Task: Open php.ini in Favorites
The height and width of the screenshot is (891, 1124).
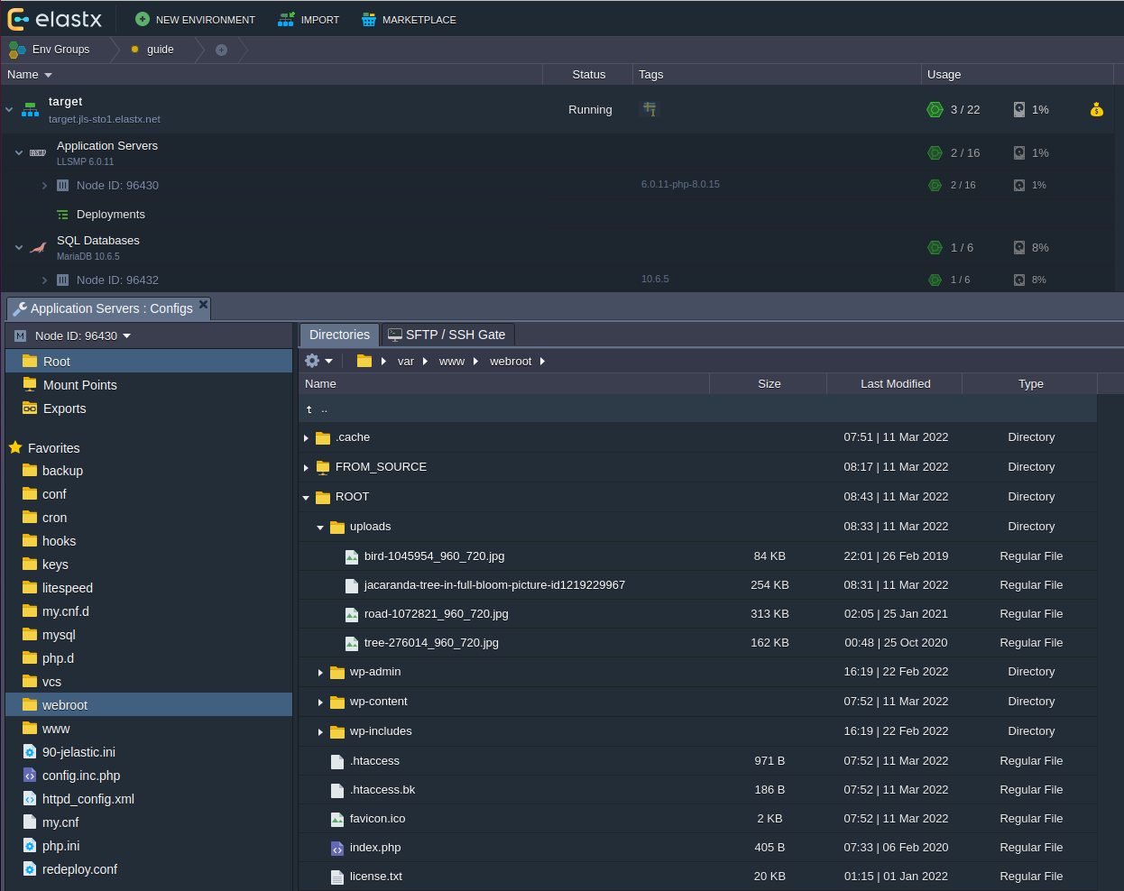Action: tap(60, 846)
